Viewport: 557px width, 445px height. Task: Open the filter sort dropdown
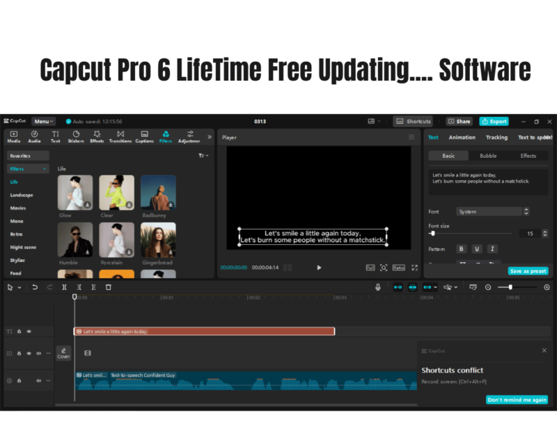(203, 156)
